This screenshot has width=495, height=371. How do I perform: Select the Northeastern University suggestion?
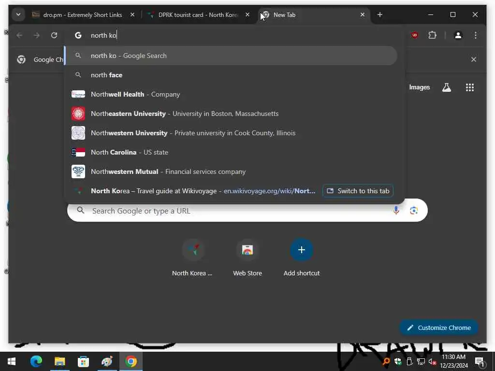pos(231,114)
